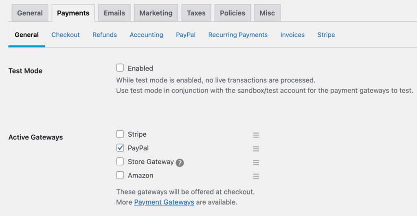Screen dimensions: 417x216
Task: Enable the Test Mode checkbox
Action: click(120, 68)
